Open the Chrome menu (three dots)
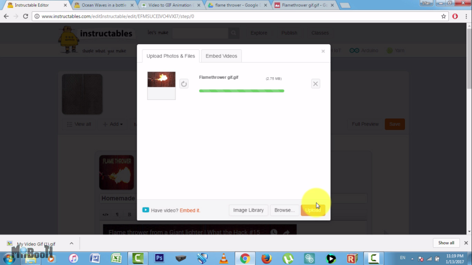 click(x=466, y=16)
